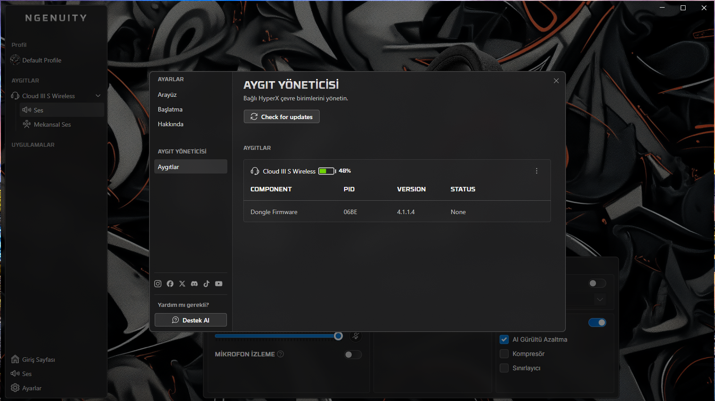Toggle the gray switch at right panel top
The width and height of the screenshot is (715, 401).
[597, 283]
